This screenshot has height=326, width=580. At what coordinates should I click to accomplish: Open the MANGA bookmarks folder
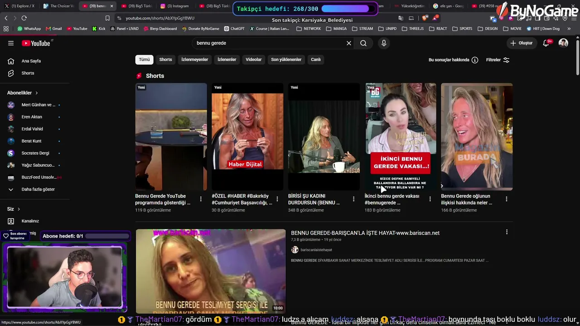click(x=336, y=29)
